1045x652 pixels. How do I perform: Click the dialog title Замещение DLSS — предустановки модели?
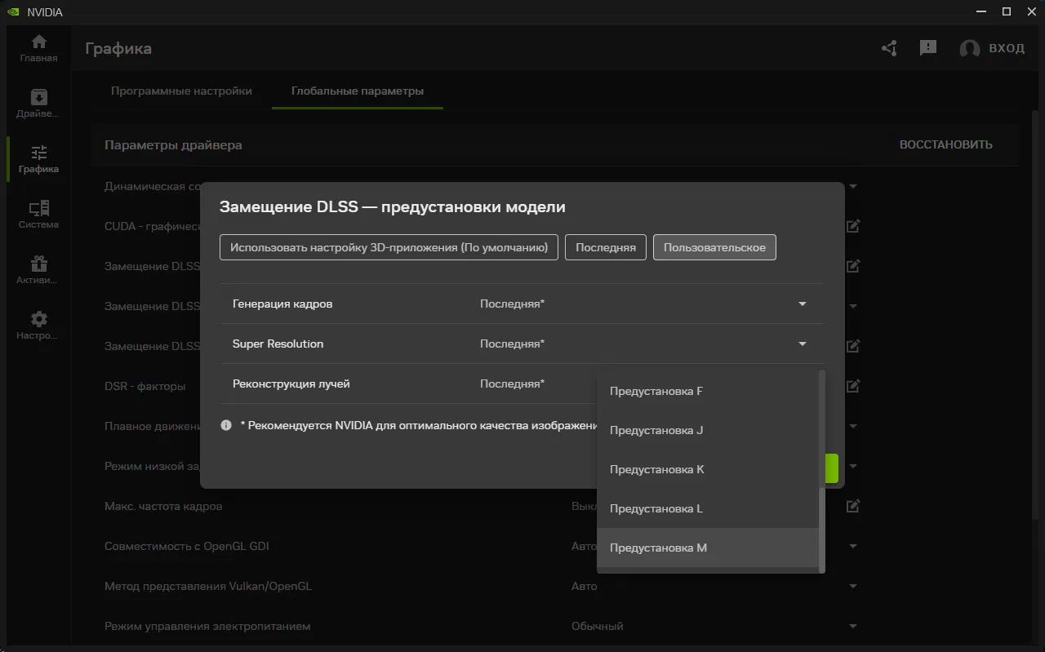pos(393,206)
